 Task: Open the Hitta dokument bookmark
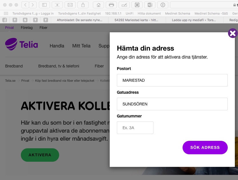(149, 13)
